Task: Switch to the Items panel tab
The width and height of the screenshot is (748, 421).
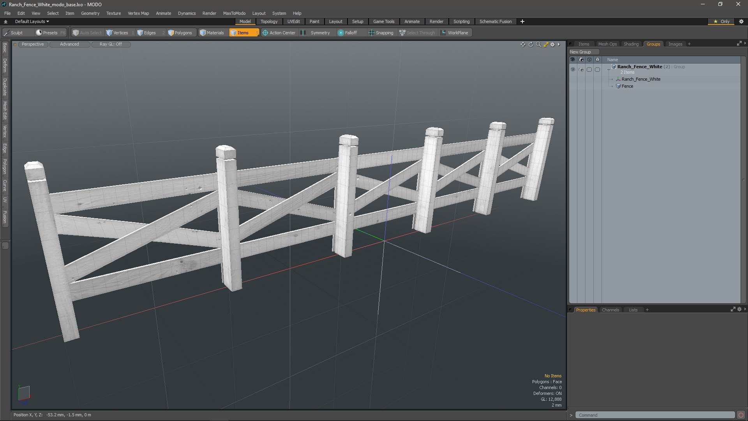Action: point(584,44)
